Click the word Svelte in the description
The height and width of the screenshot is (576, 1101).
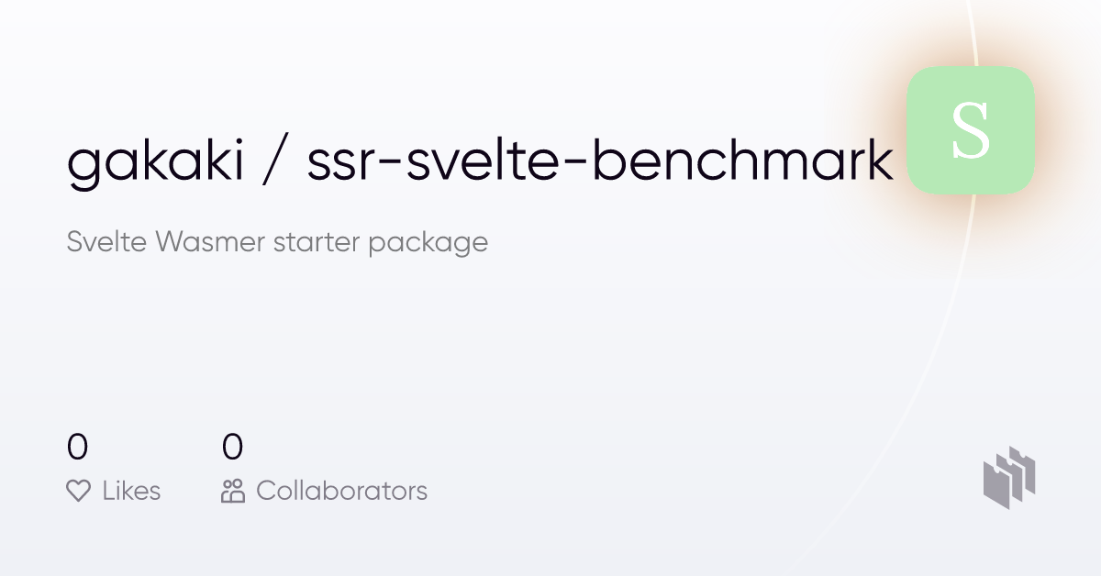click(106, 242)
